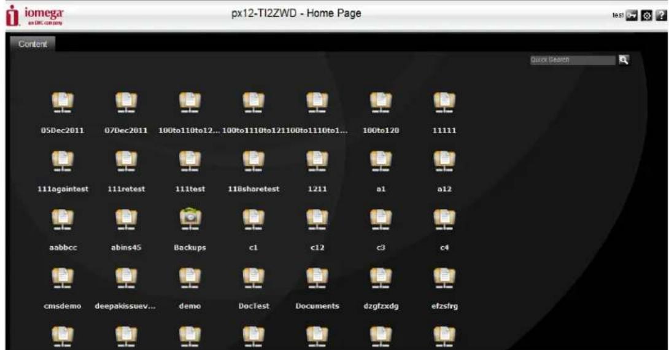Open the 100to120 share folder icon
The width and height of the screenshot is (669, 350).
(381, 103)
